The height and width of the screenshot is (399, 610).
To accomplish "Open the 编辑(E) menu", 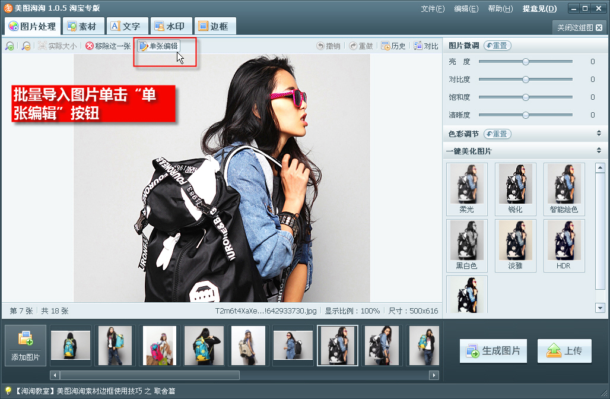I will tap(466, 8).
